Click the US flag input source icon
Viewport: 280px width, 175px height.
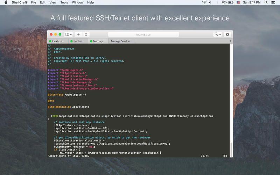pos(238,2)
